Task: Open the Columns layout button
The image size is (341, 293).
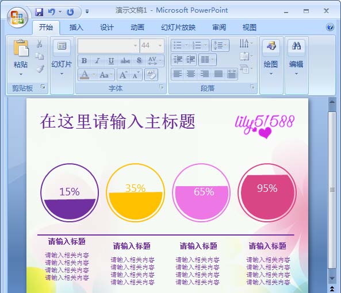Action: point(207,60)
